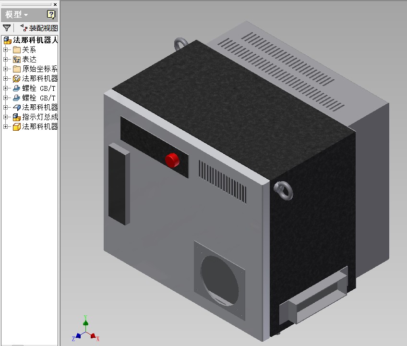Click the side handle tray on cabinet

pos(313,295)
